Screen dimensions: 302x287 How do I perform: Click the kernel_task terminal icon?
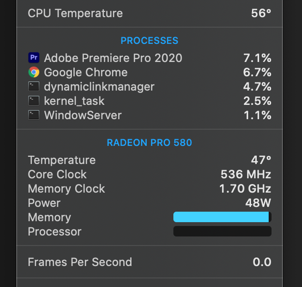coord(34,101)
